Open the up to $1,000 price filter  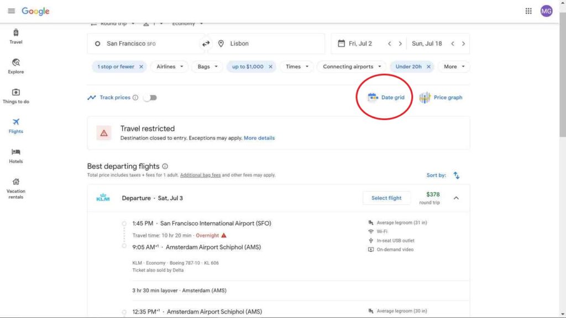[248, 67]
